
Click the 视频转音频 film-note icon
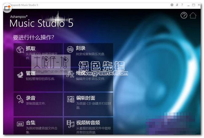70,124
